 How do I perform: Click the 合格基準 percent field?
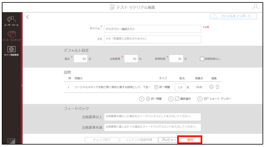tap(131, 59)
